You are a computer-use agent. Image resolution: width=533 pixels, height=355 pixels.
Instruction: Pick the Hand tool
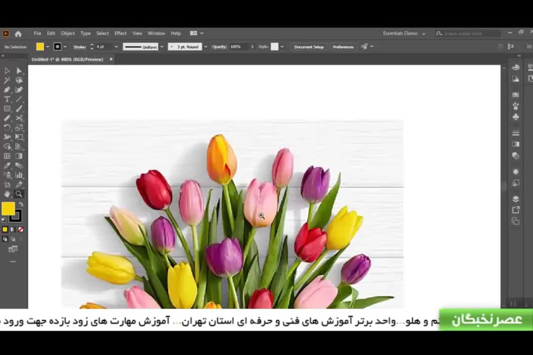coord(7,194)
